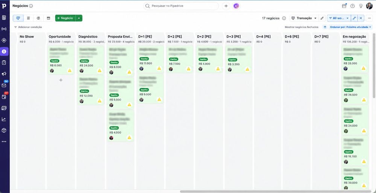
Task: Click the R$ 18.700 deal value text
Action: pos(350,156)
